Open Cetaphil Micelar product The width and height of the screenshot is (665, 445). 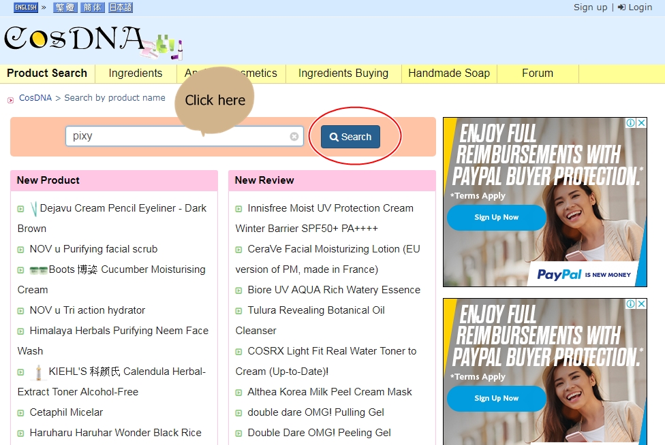click(x=66, y=412)
